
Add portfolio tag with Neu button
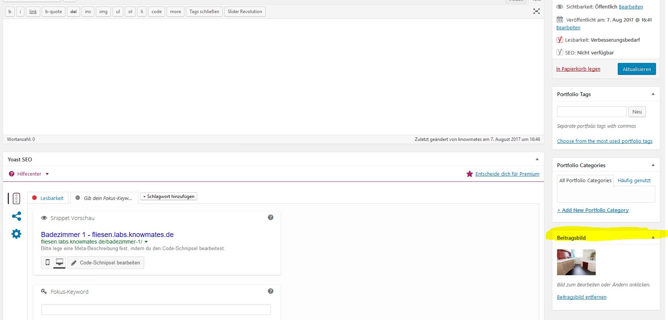tap(637, 112)
